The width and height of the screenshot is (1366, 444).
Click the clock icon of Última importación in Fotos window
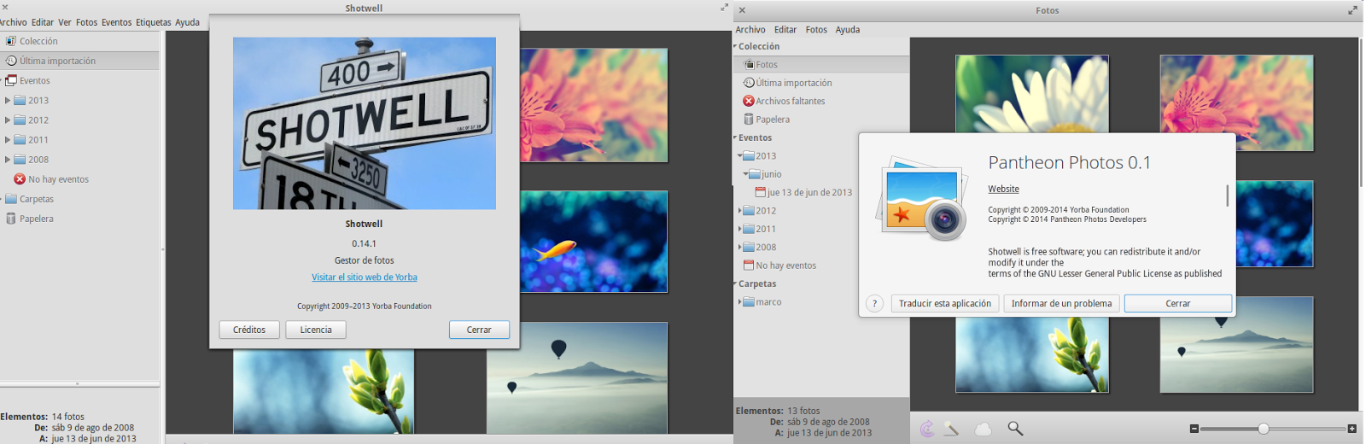(749, 83)
